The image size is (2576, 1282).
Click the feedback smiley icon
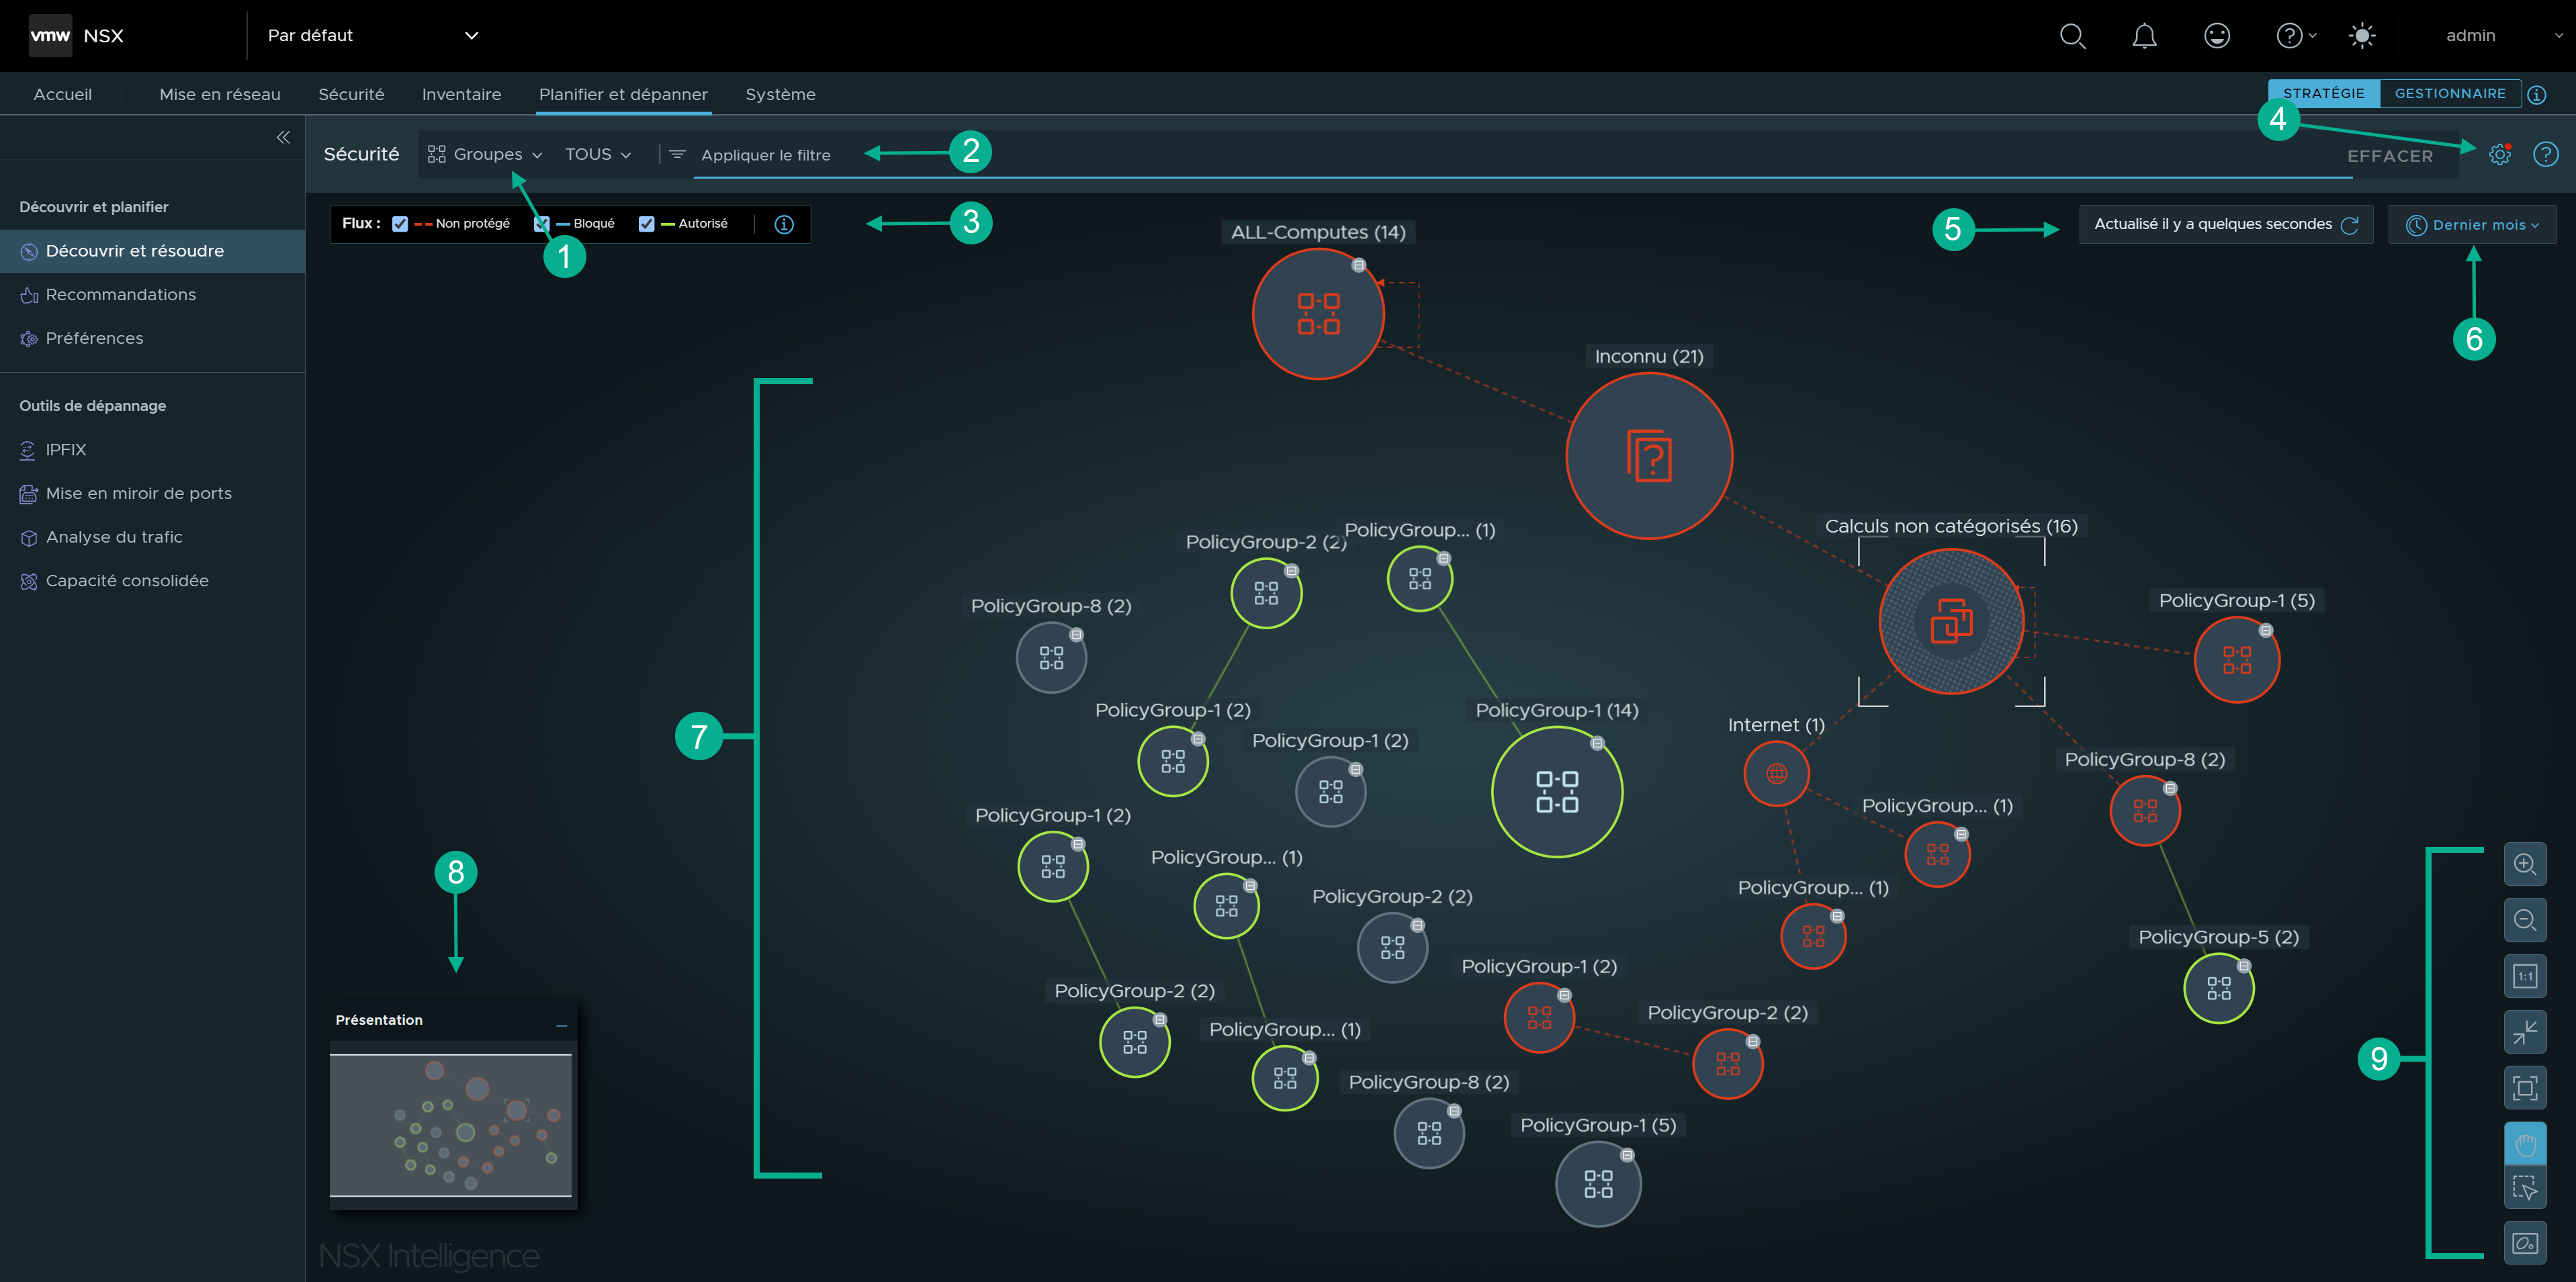(2217, 36)
